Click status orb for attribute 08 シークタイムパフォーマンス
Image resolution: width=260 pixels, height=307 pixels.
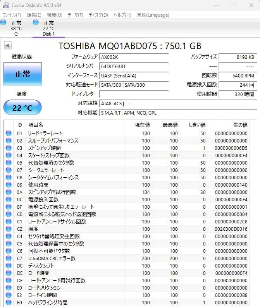click(9, 177)
